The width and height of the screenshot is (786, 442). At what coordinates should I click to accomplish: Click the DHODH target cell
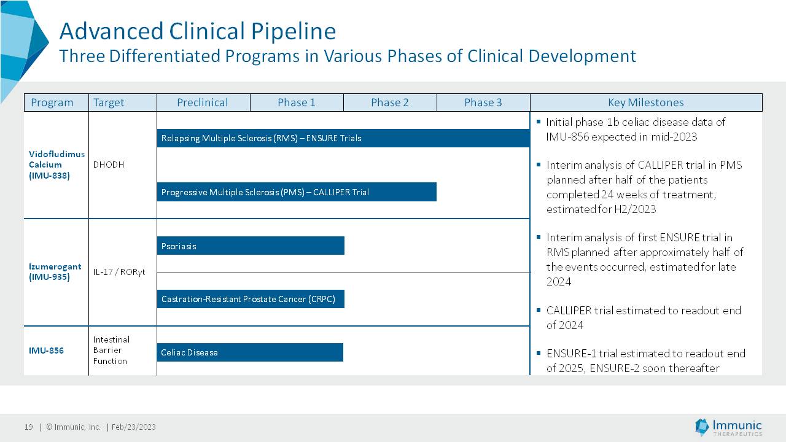[109, 165]
